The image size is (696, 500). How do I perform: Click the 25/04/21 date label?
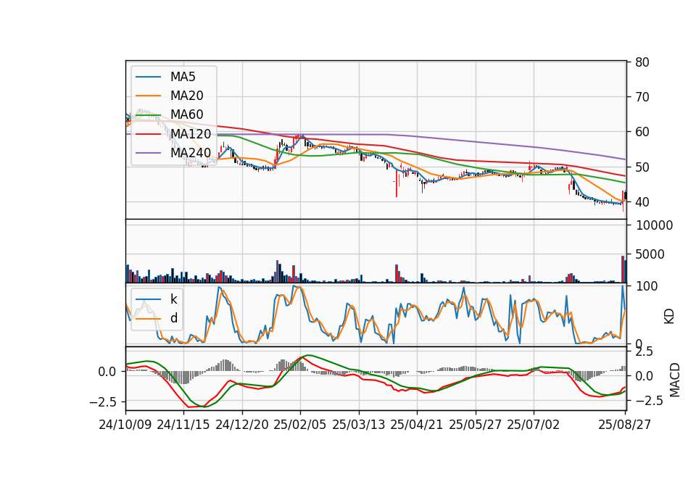(416, 425)
